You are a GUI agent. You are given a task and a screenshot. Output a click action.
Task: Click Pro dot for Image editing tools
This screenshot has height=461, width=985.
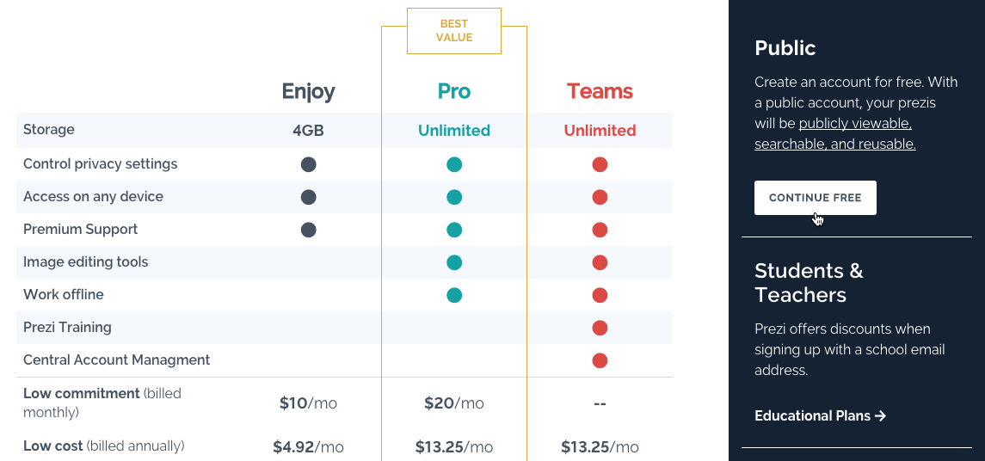pyautogui.click(x=454, y=262)
